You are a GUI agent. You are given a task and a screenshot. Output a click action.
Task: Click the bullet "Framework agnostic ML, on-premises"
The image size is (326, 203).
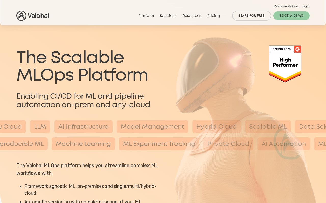tap(90, 190)
